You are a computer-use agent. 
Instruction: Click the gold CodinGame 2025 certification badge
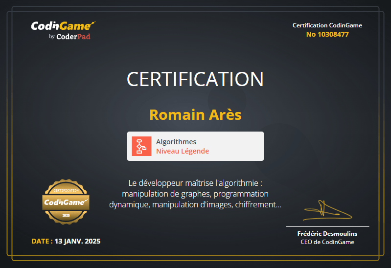coord(66,201)
